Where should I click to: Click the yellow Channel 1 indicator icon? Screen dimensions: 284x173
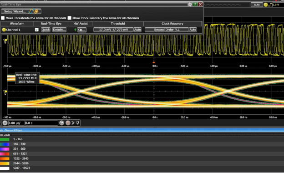[4, 30]
